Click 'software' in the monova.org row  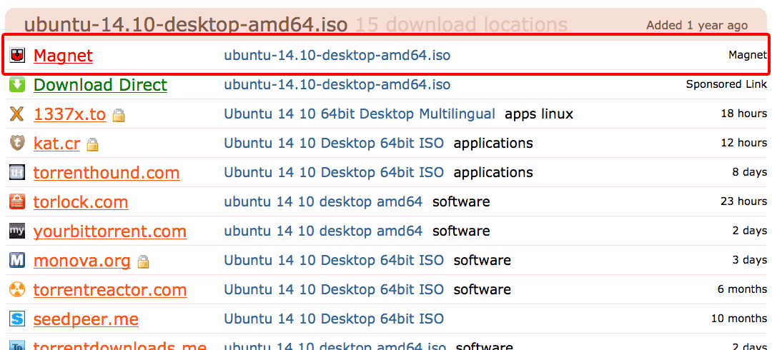(x=482, y=261)
